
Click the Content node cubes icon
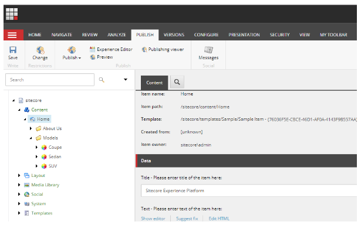pos(26,110)
